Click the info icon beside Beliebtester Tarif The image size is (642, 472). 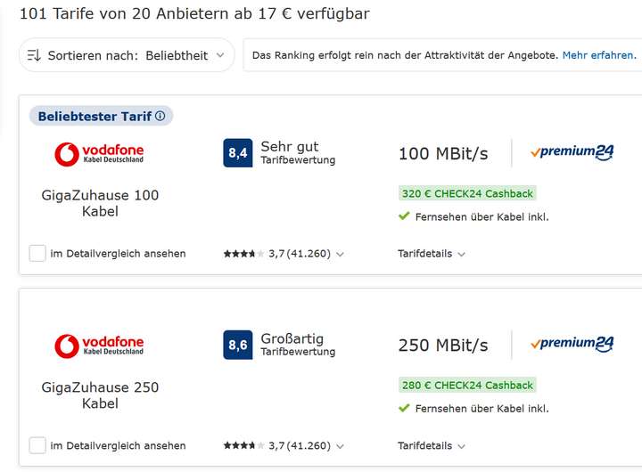pos(160,116)
